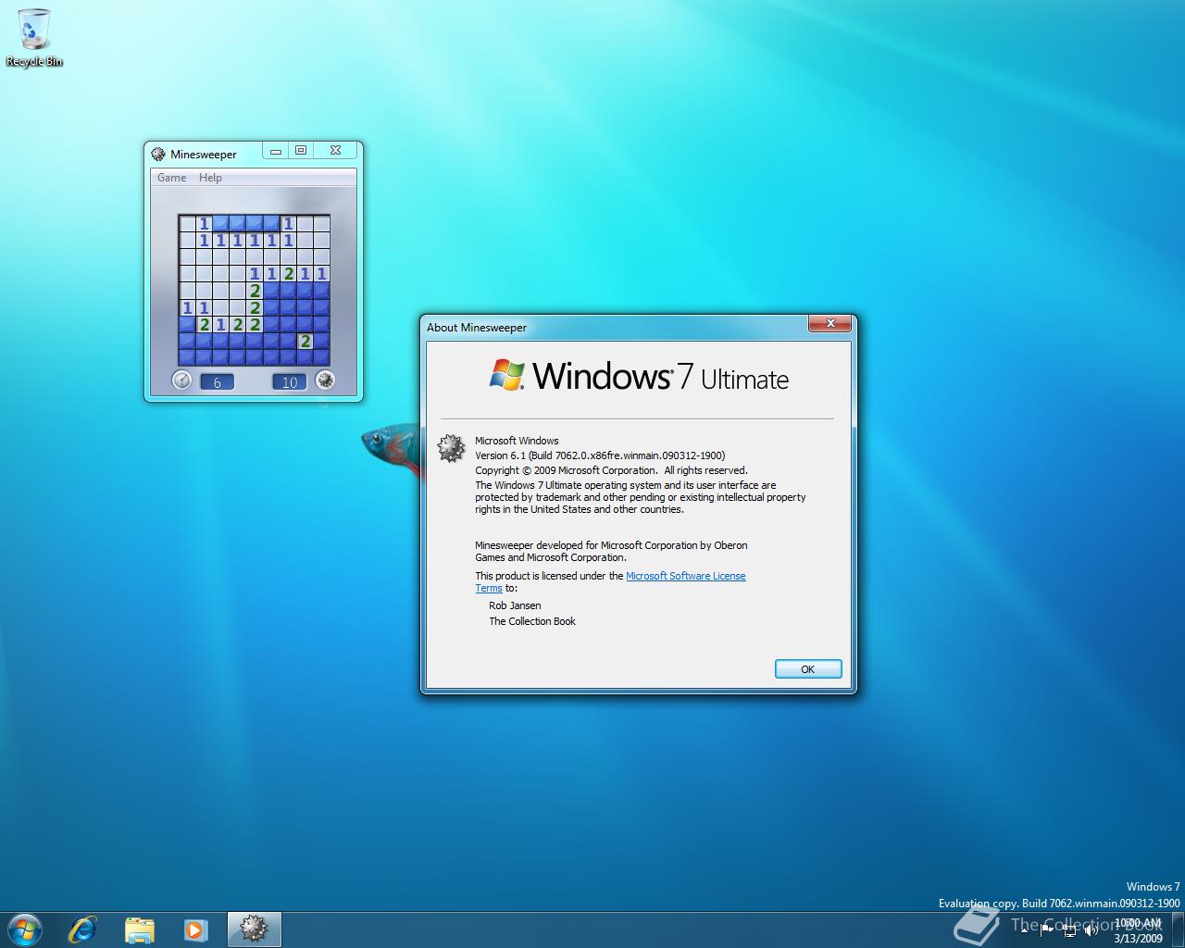Click the 'About Minesweeper' dialog title
The width and height of the screenshot is (1185, 948).
click(477, 328)
